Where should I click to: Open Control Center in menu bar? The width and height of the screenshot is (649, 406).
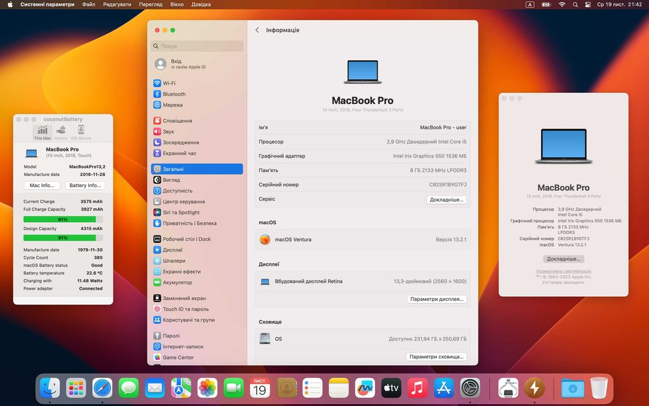coord(588,5)
